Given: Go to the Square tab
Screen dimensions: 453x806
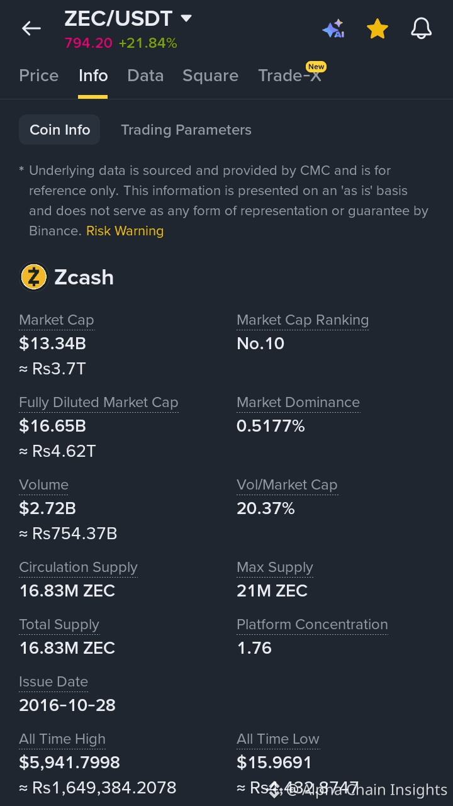Looking at the screenshot, I should [x=210, y=76].
